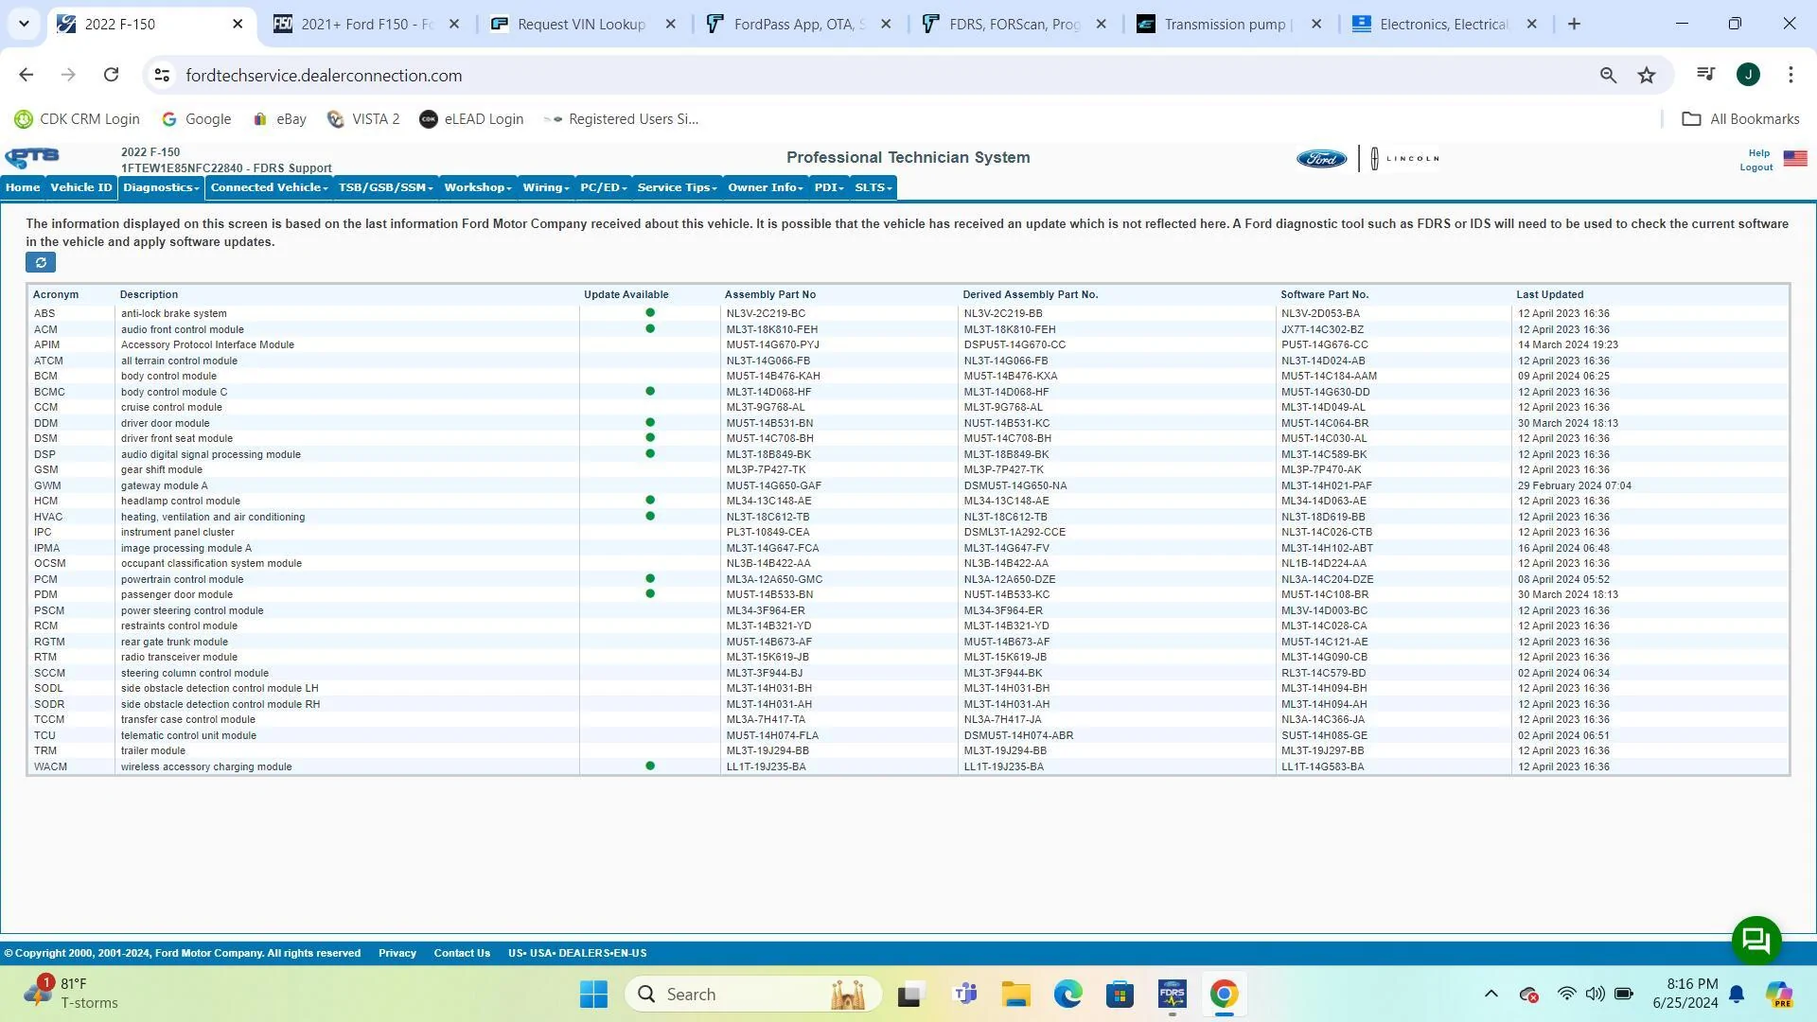
Task: Open the Vehicle ID menu item
Action: pos(81,187)
